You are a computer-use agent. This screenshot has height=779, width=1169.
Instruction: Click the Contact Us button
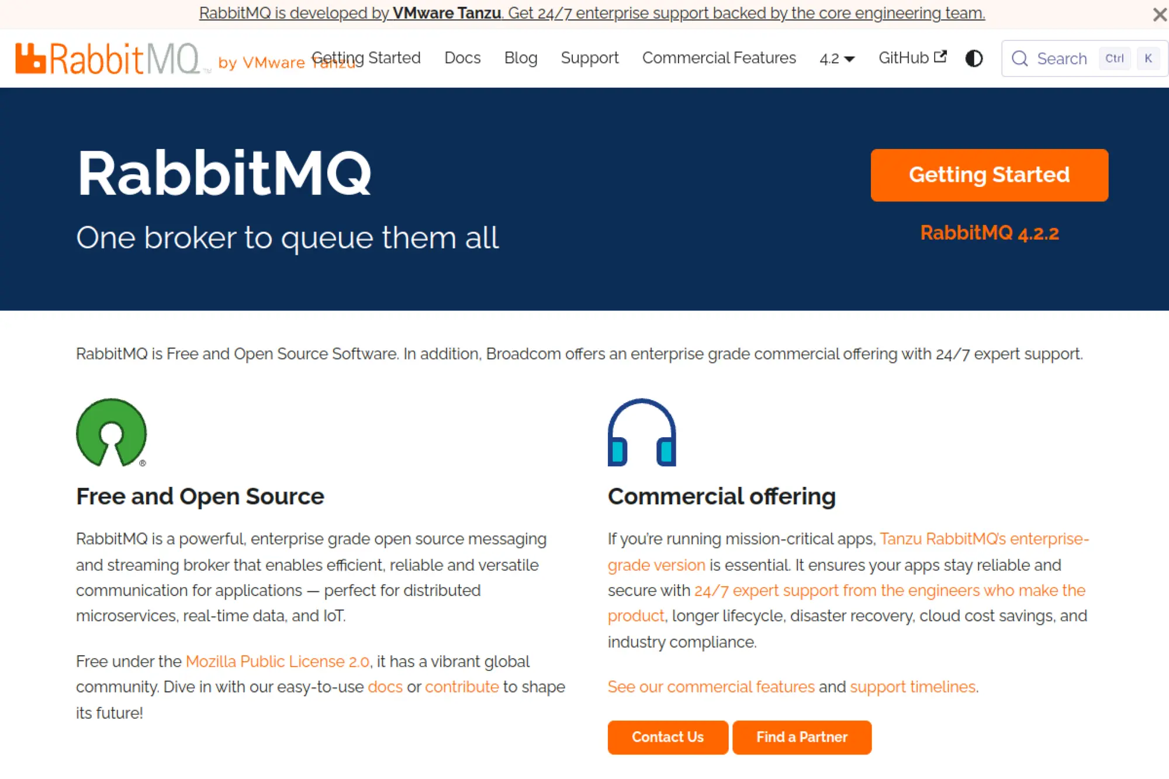667,738
